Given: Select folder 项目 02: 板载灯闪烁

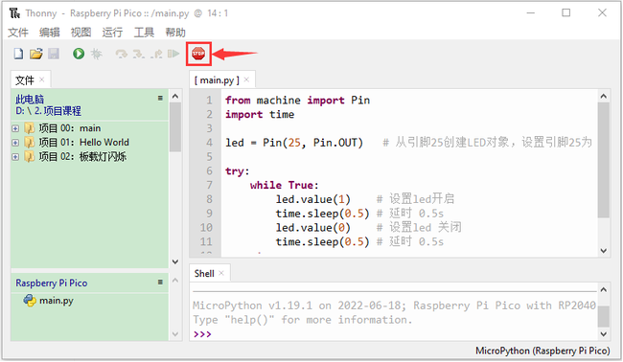Looking at the screenshot, I should point(82,156).
